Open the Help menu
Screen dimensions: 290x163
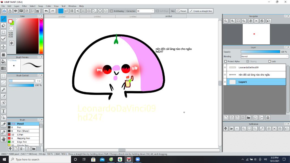click(81, 6)
